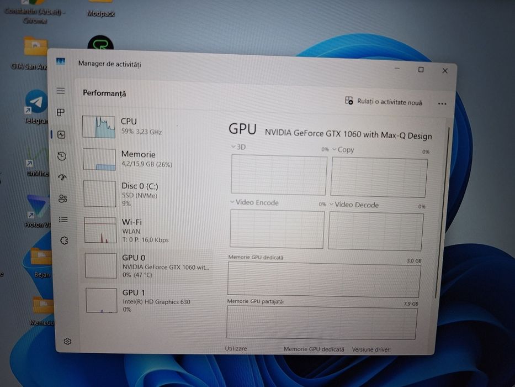Viewport: 515px width, 387px height.
Task: Click the Memorie GPU partajată graph
Action: tap(322, 323)
